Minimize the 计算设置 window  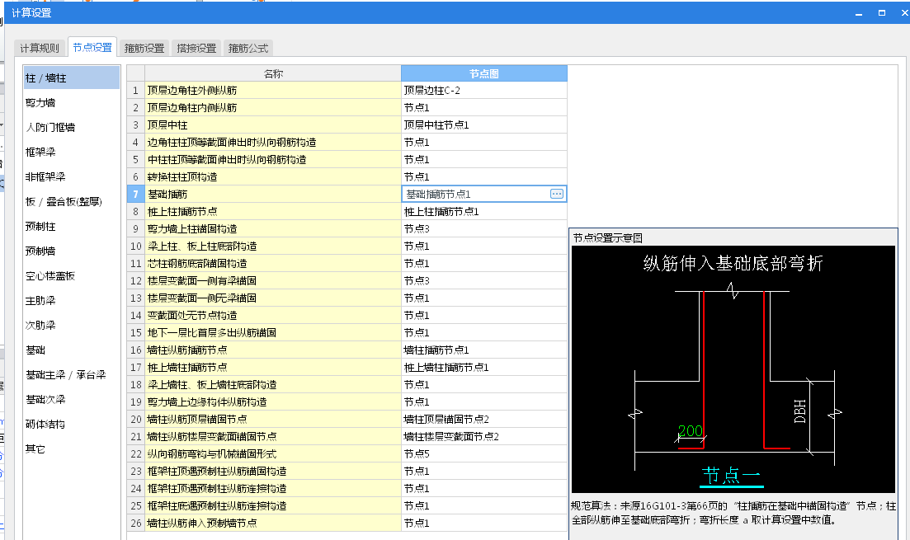(859, 12)
